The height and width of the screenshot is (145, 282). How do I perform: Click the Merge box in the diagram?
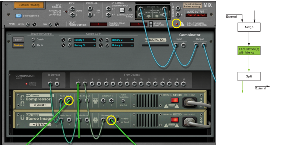249,27
